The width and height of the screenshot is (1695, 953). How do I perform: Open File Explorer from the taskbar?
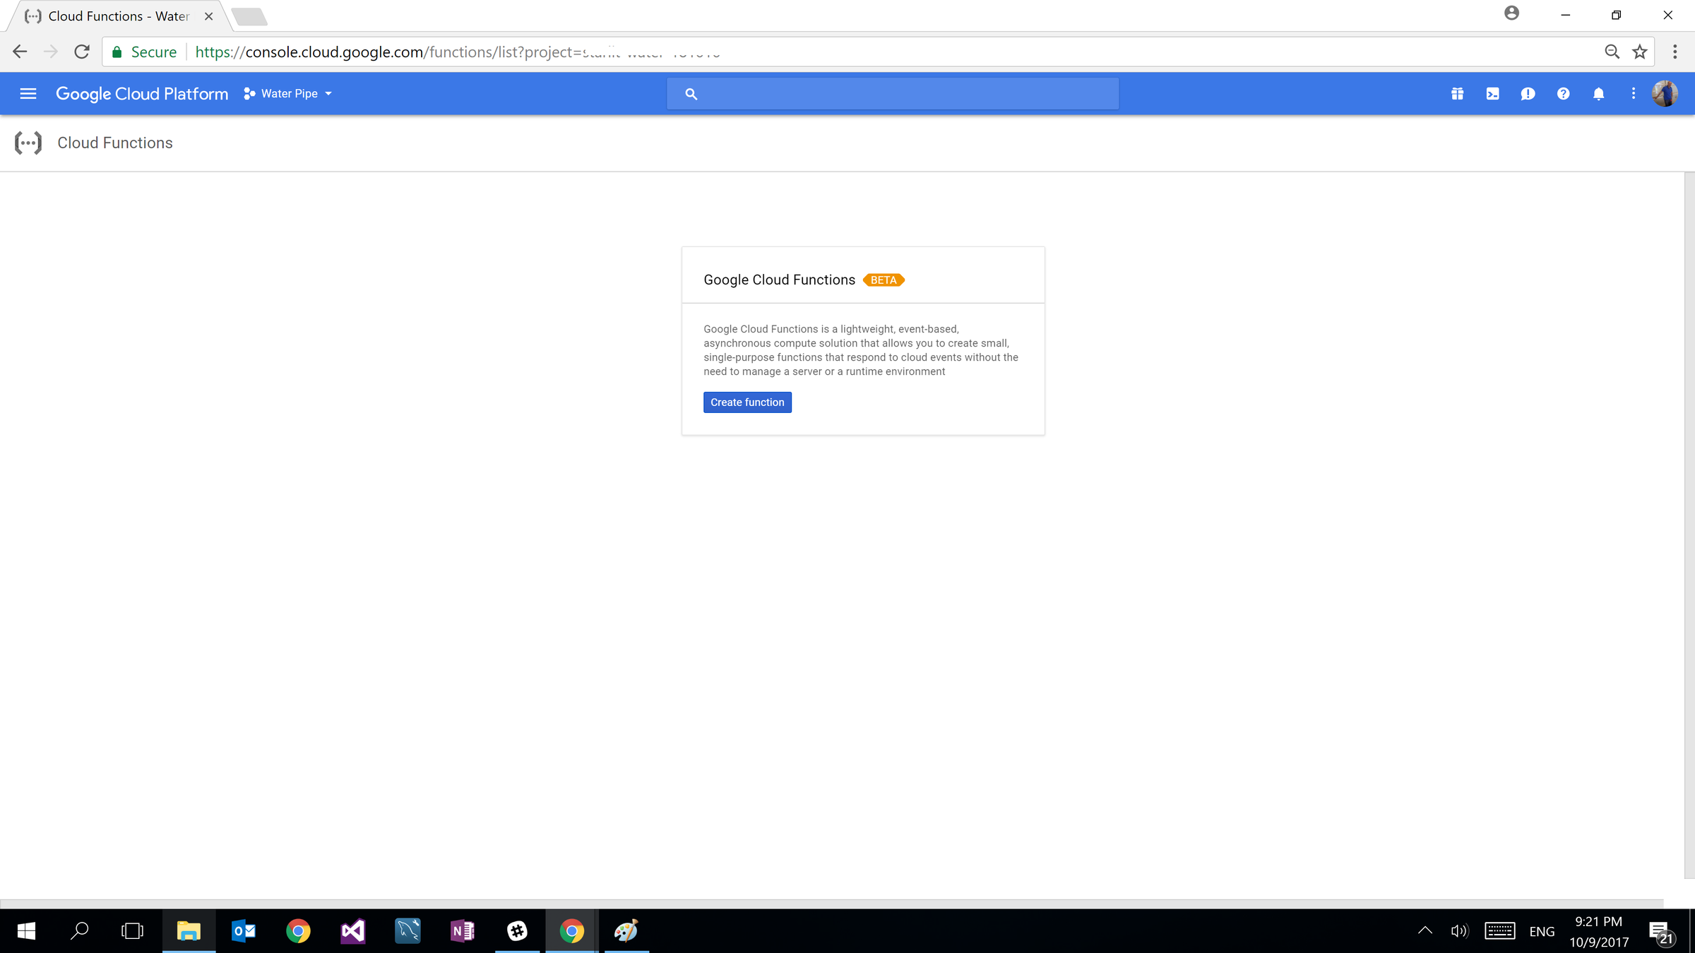pos(189,931)
